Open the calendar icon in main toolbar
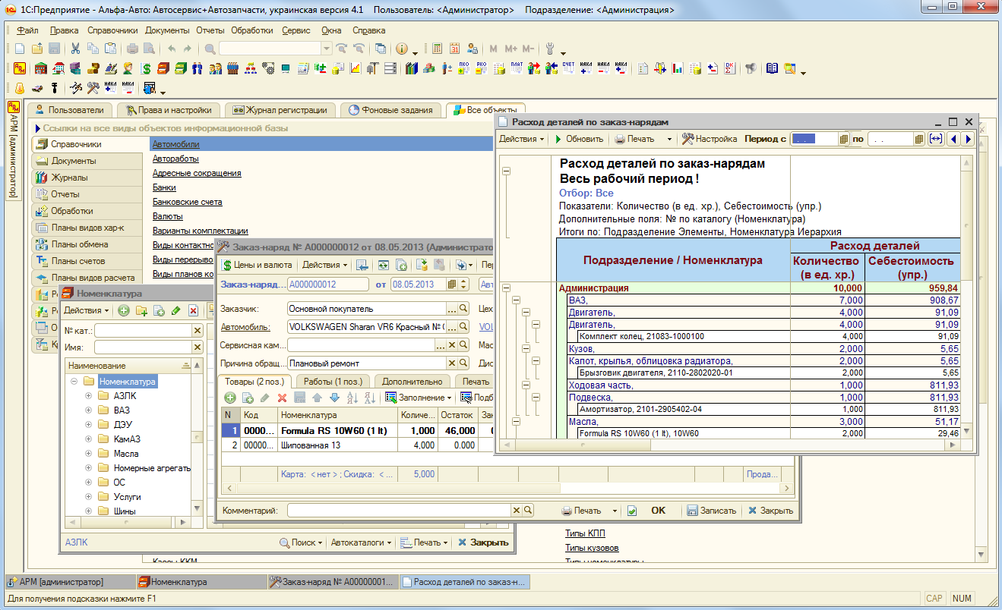This screenshot has width=1002, height=610. (x=454, y=49)
